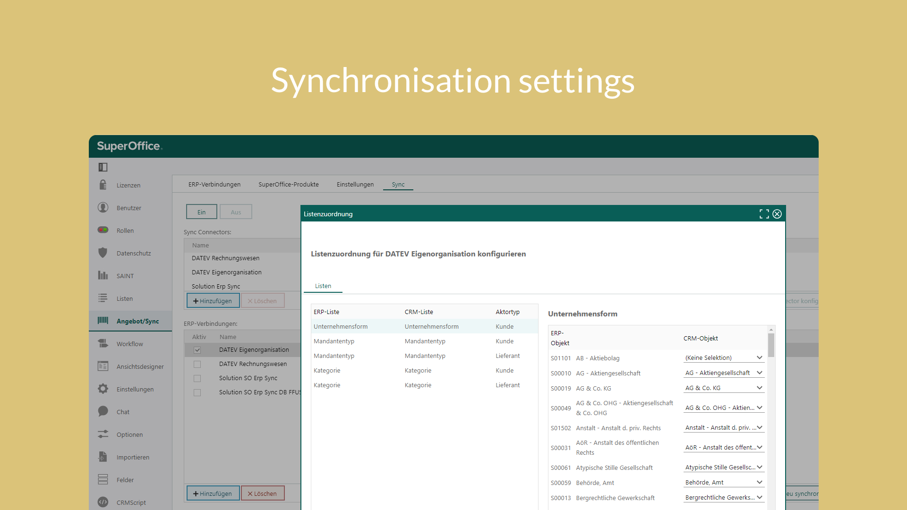The width and height of the screenshot is (907, 510).
Task: Click the Workflow icon in sidebar
Action: pos(103,343)
